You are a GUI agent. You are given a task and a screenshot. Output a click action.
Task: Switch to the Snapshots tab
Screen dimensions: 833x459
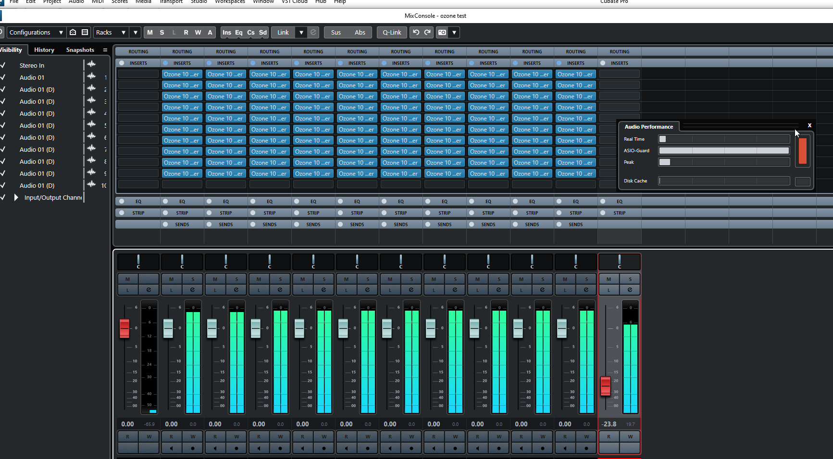pyautogui.click(x=80, y=50)
